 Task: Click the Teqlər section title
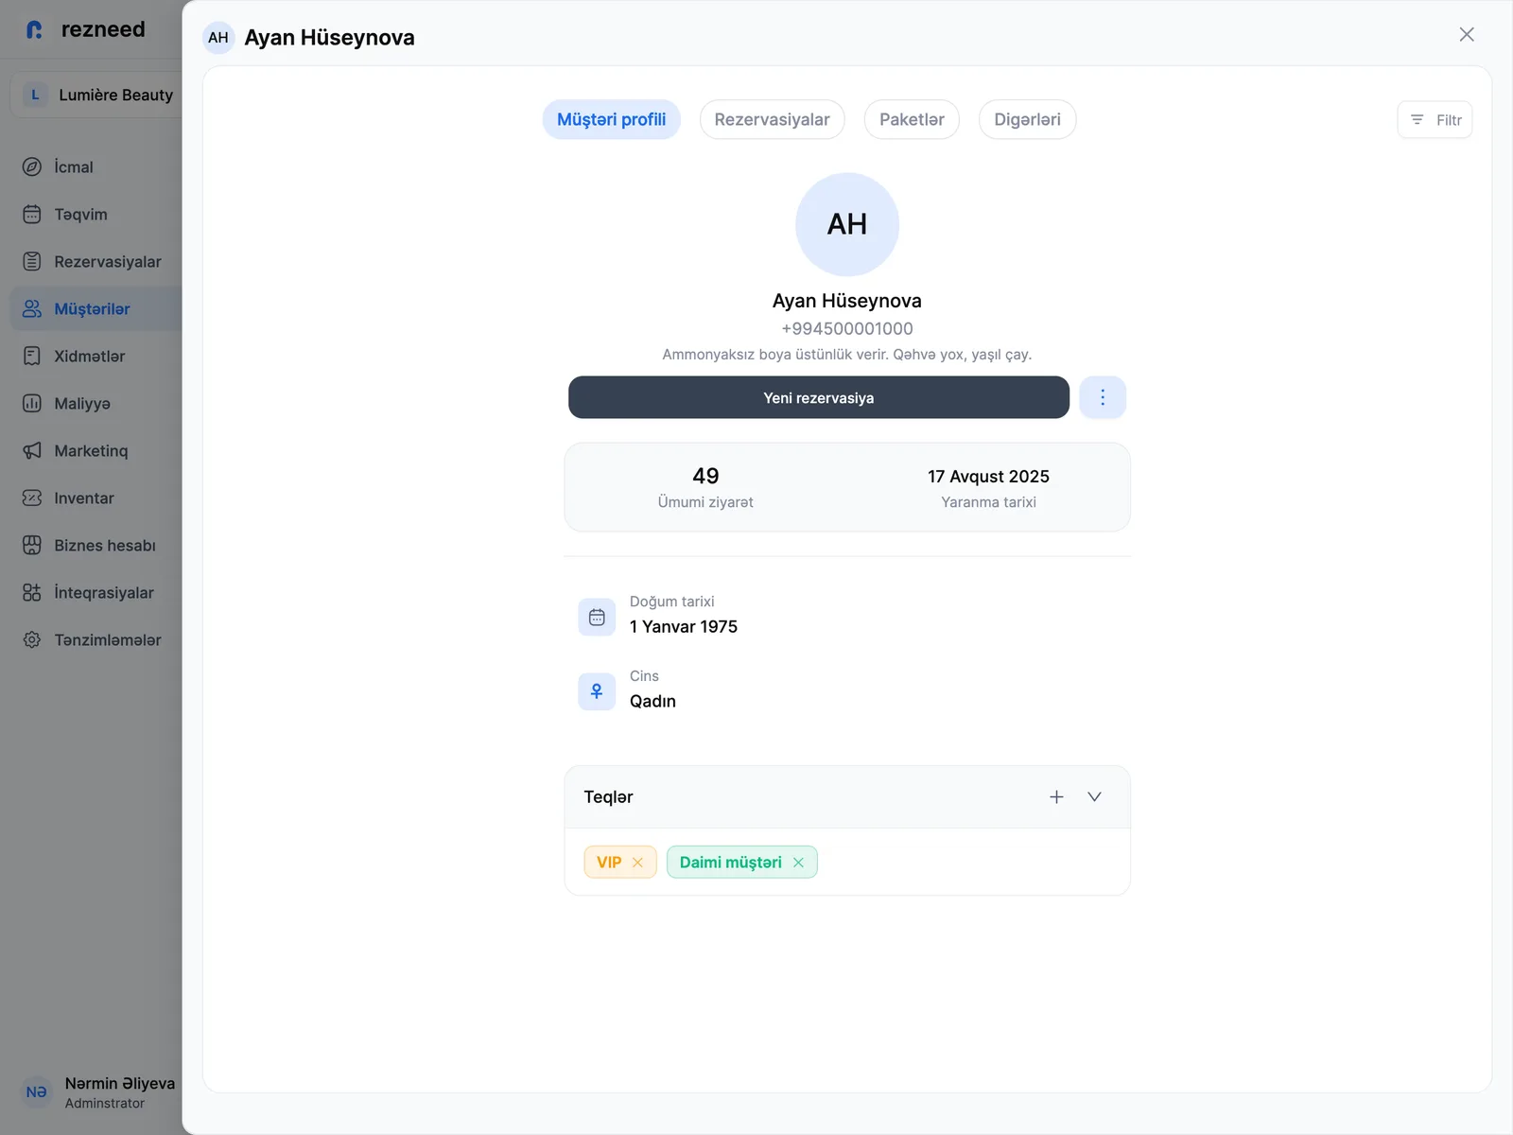(608, 797)
